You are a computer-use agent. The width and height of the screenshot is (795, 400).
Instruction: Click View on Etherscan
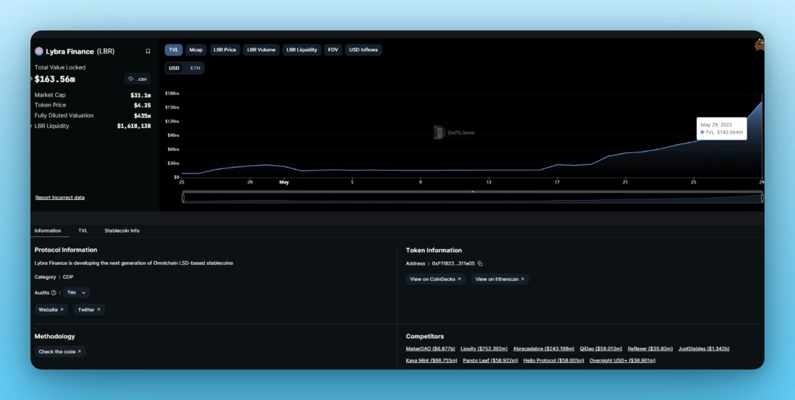tap(500, 279)
